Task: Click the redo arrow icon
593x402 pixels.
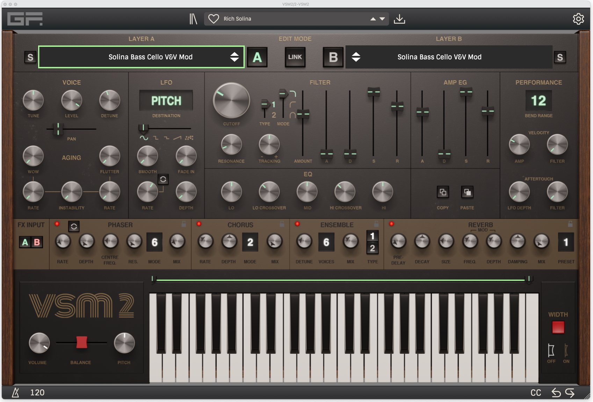Action: [x=570, y=393]
